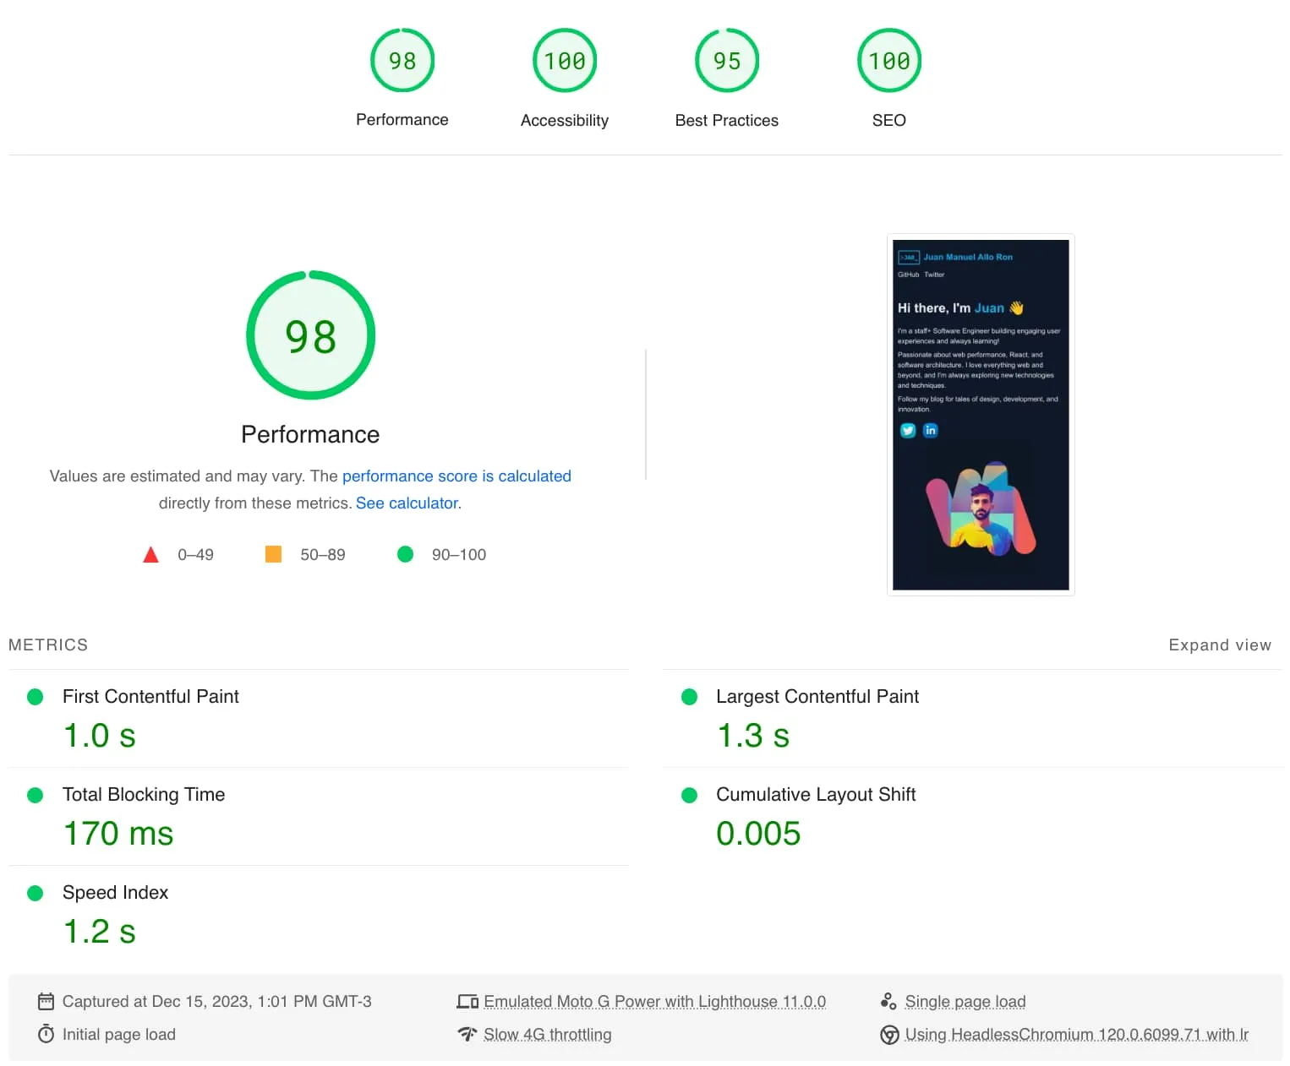Click the 'Cumulative Layout Shift' metric label
Image resolution: width=1290 pixels, height=1066 pixels.
tap(816, 795)
